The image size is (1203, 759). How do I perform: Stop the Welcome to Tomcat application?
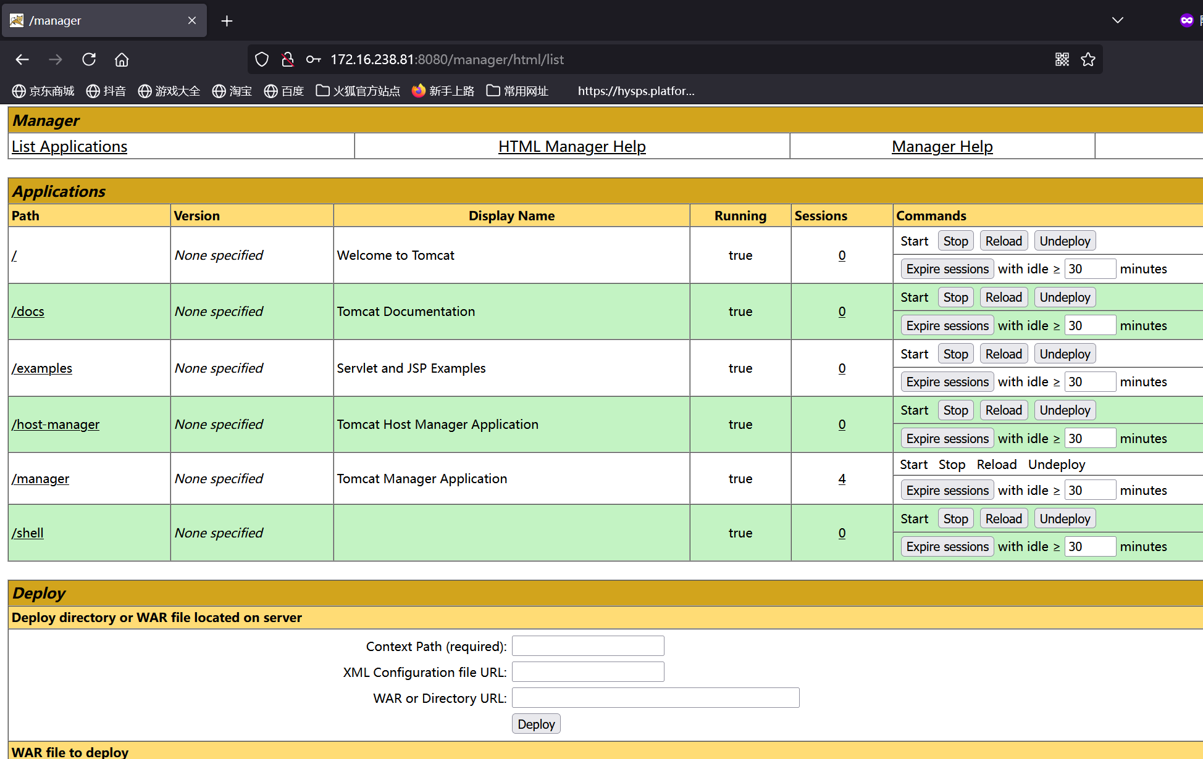point(955,241)
